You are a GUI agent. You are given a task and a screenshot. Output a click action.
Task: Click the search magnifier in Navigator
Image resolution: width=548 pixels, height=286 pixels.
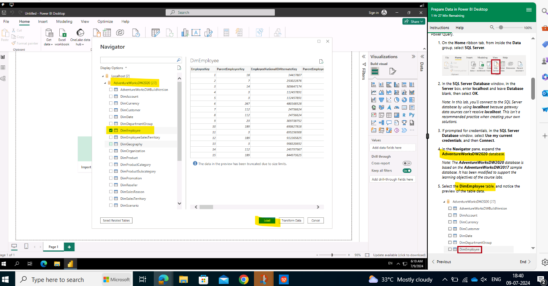[178, 60]
